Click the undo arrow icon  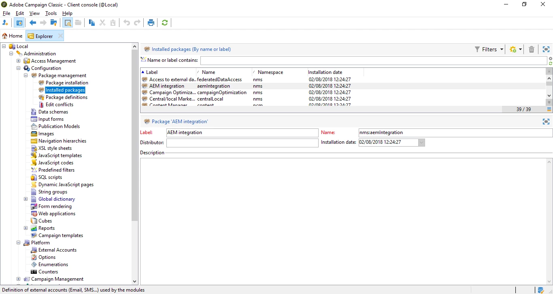(x=127, y=23)
